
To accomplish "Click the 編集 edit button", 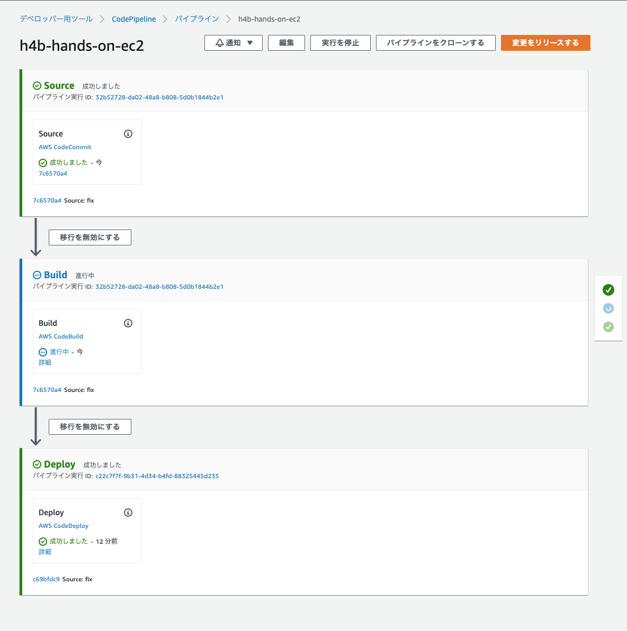I will coord(286,43).
